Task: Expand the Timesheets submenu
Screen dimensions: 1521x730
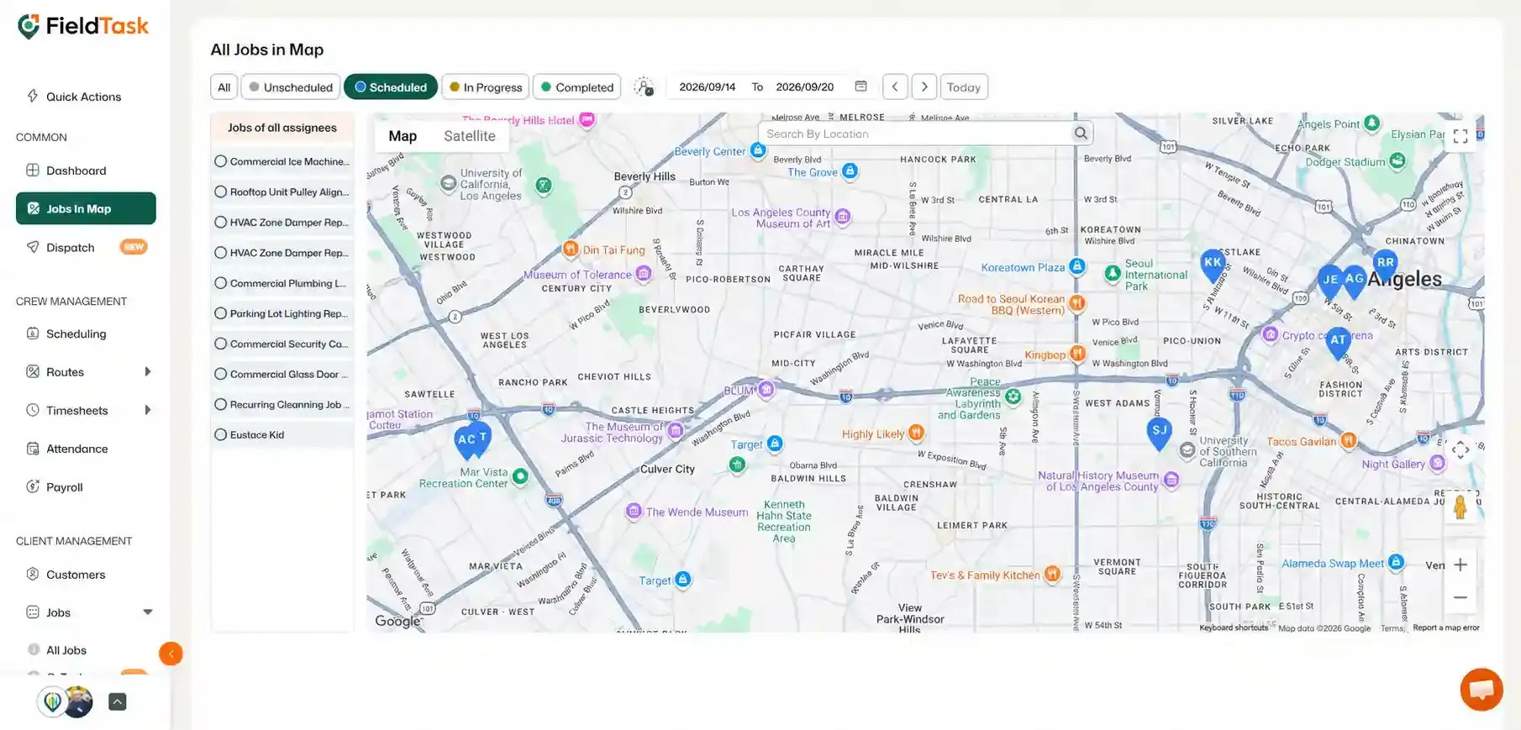Action: 148,410
